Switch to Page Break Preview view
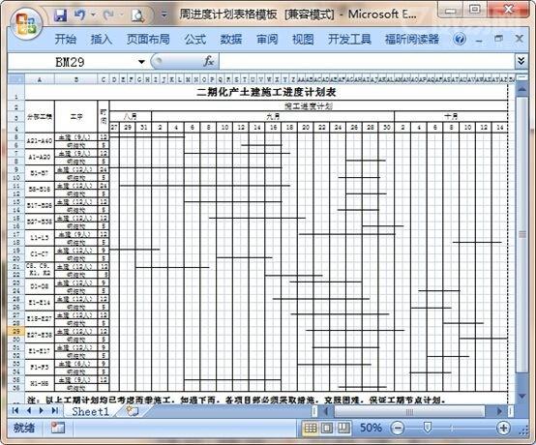 [343, 428]
